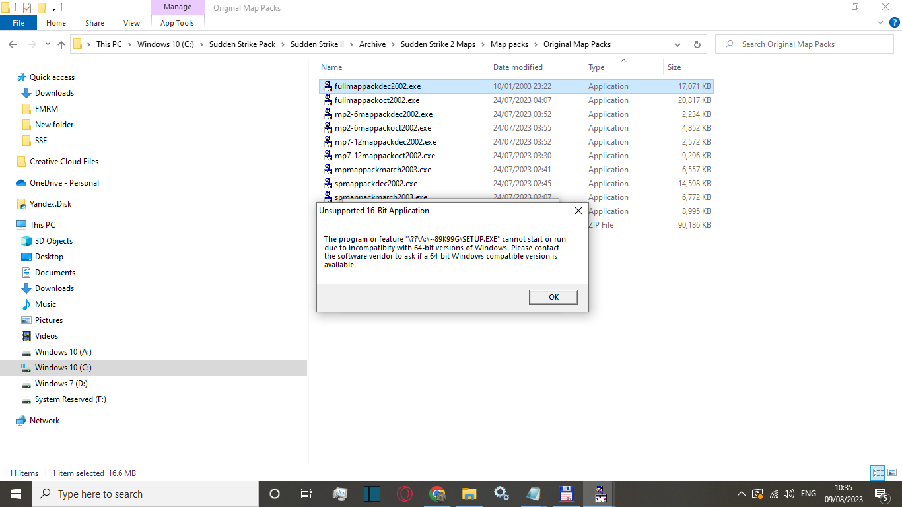Select mp2-6mappackdec2002.exe in the list
The image size is (902, 507).
[383, 114]
